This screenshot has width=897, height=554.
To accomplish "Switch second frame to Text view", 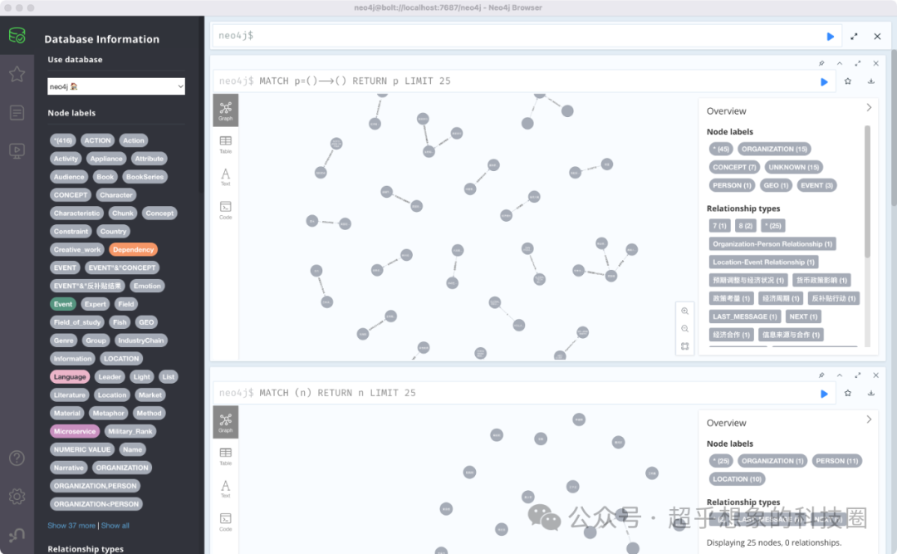I will [x=225, y=488].
